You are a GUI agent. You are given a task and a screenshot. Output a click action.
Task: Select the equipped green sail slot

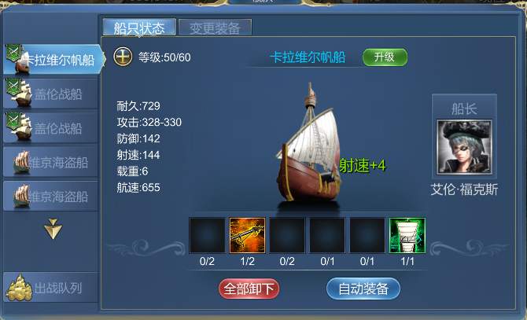pyautogui.click(x=407, y=235)
